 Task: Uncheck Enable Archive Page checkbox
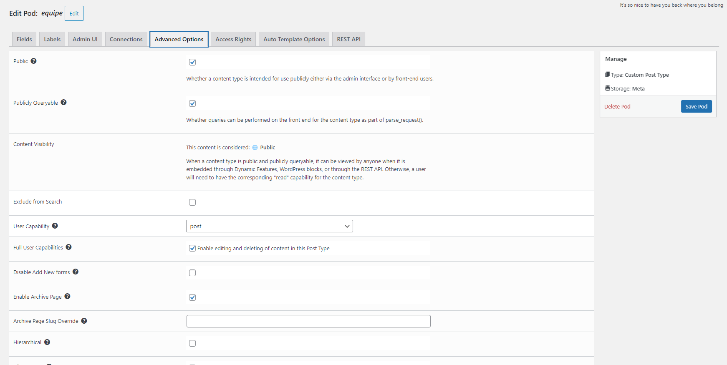click(x=192, y=297)
